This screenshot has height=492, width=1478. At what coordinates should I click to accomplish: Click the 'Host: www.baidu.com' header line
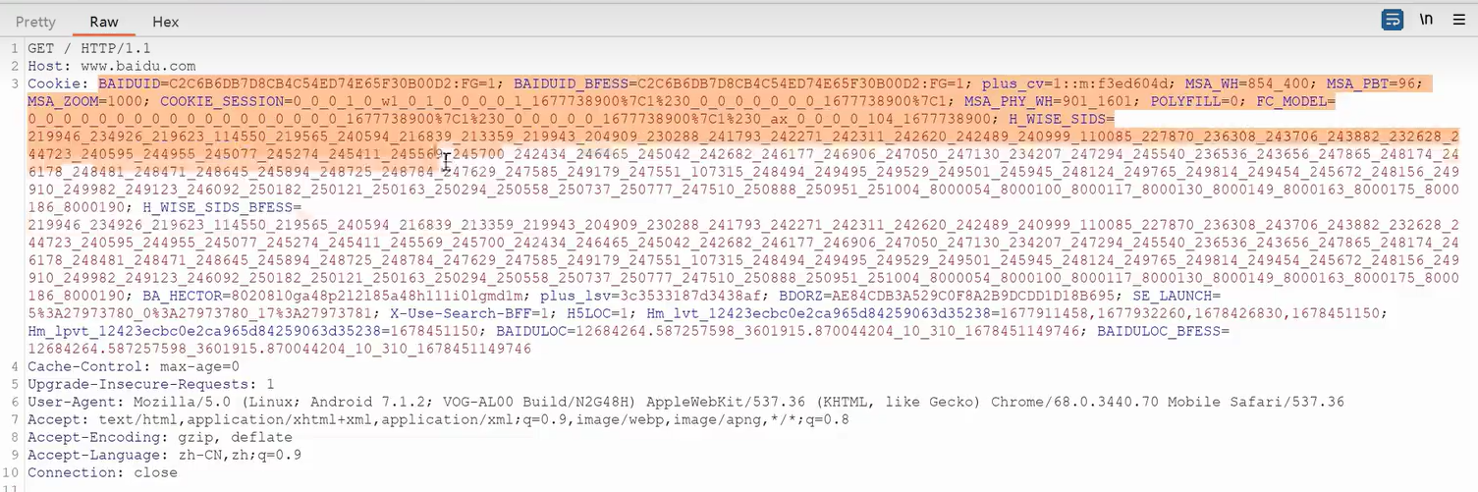111,66
